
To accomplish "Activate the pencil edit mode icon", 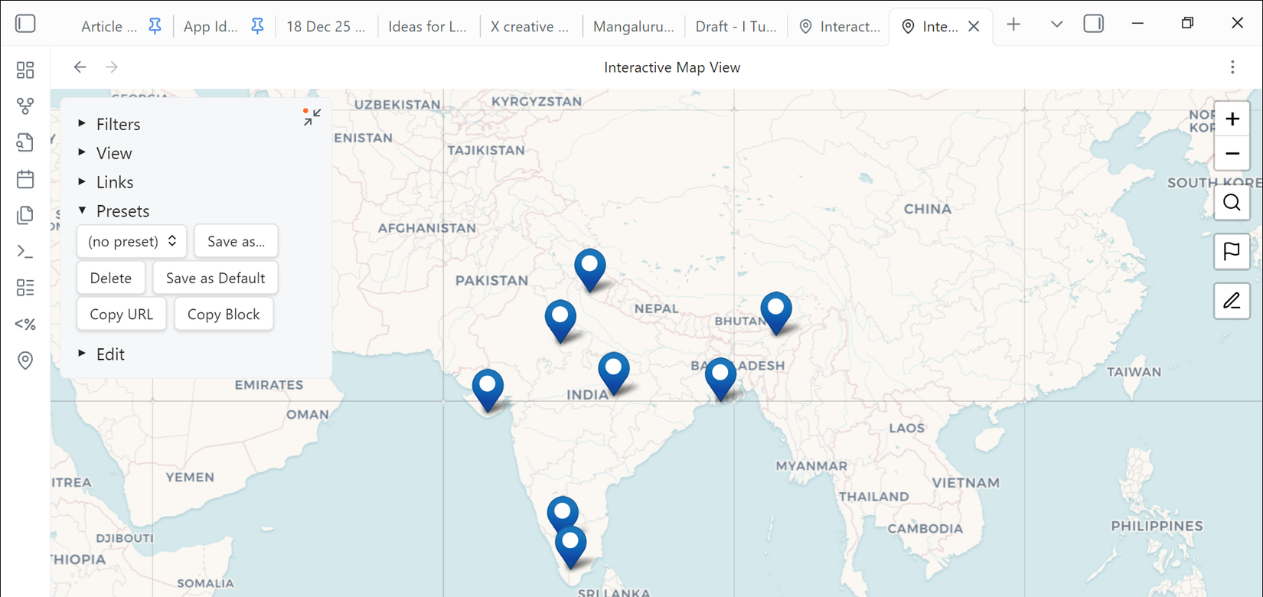I will (x=1232, y=301).
